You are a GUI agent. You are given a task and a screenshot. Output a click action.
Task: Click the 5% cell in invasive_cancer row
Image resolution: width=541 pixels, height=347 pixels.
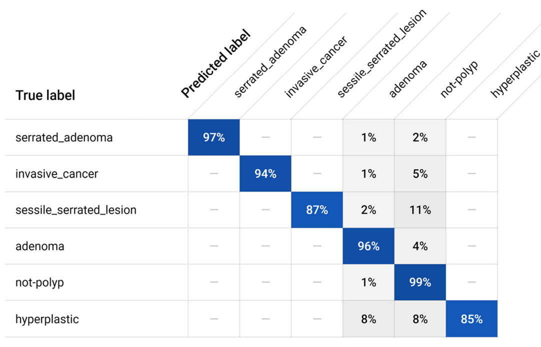tap(420, 174)
